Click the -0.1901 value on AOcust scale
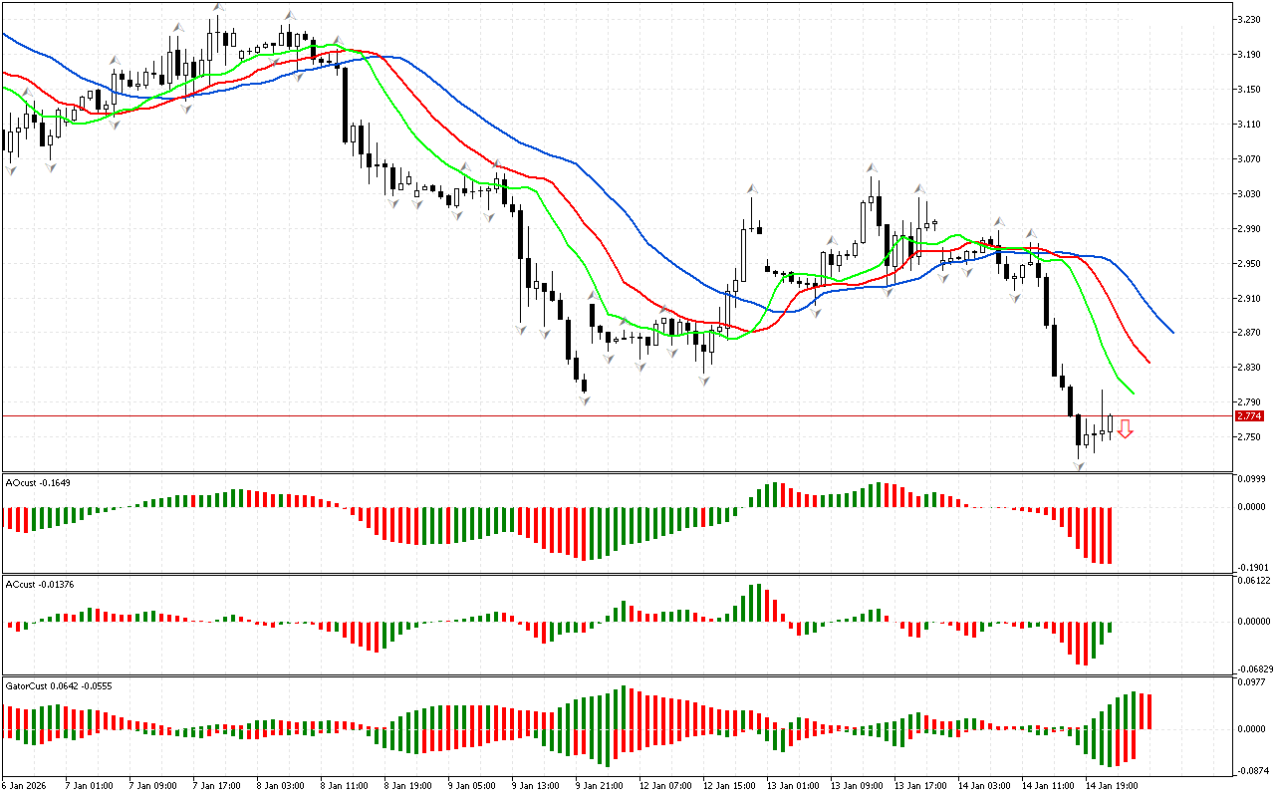The height and width of the screenshot is (797, 1275). (1251, 566)
